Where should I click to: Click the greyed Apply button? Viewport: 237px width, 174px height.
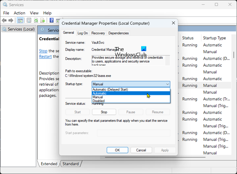coord(165,150)
